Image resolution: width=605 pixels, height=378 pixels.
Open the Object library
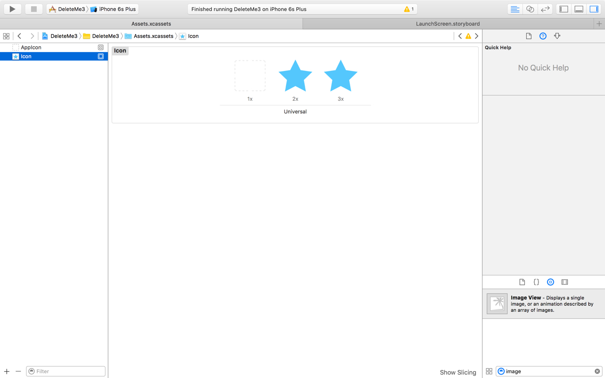pos(551,282)
